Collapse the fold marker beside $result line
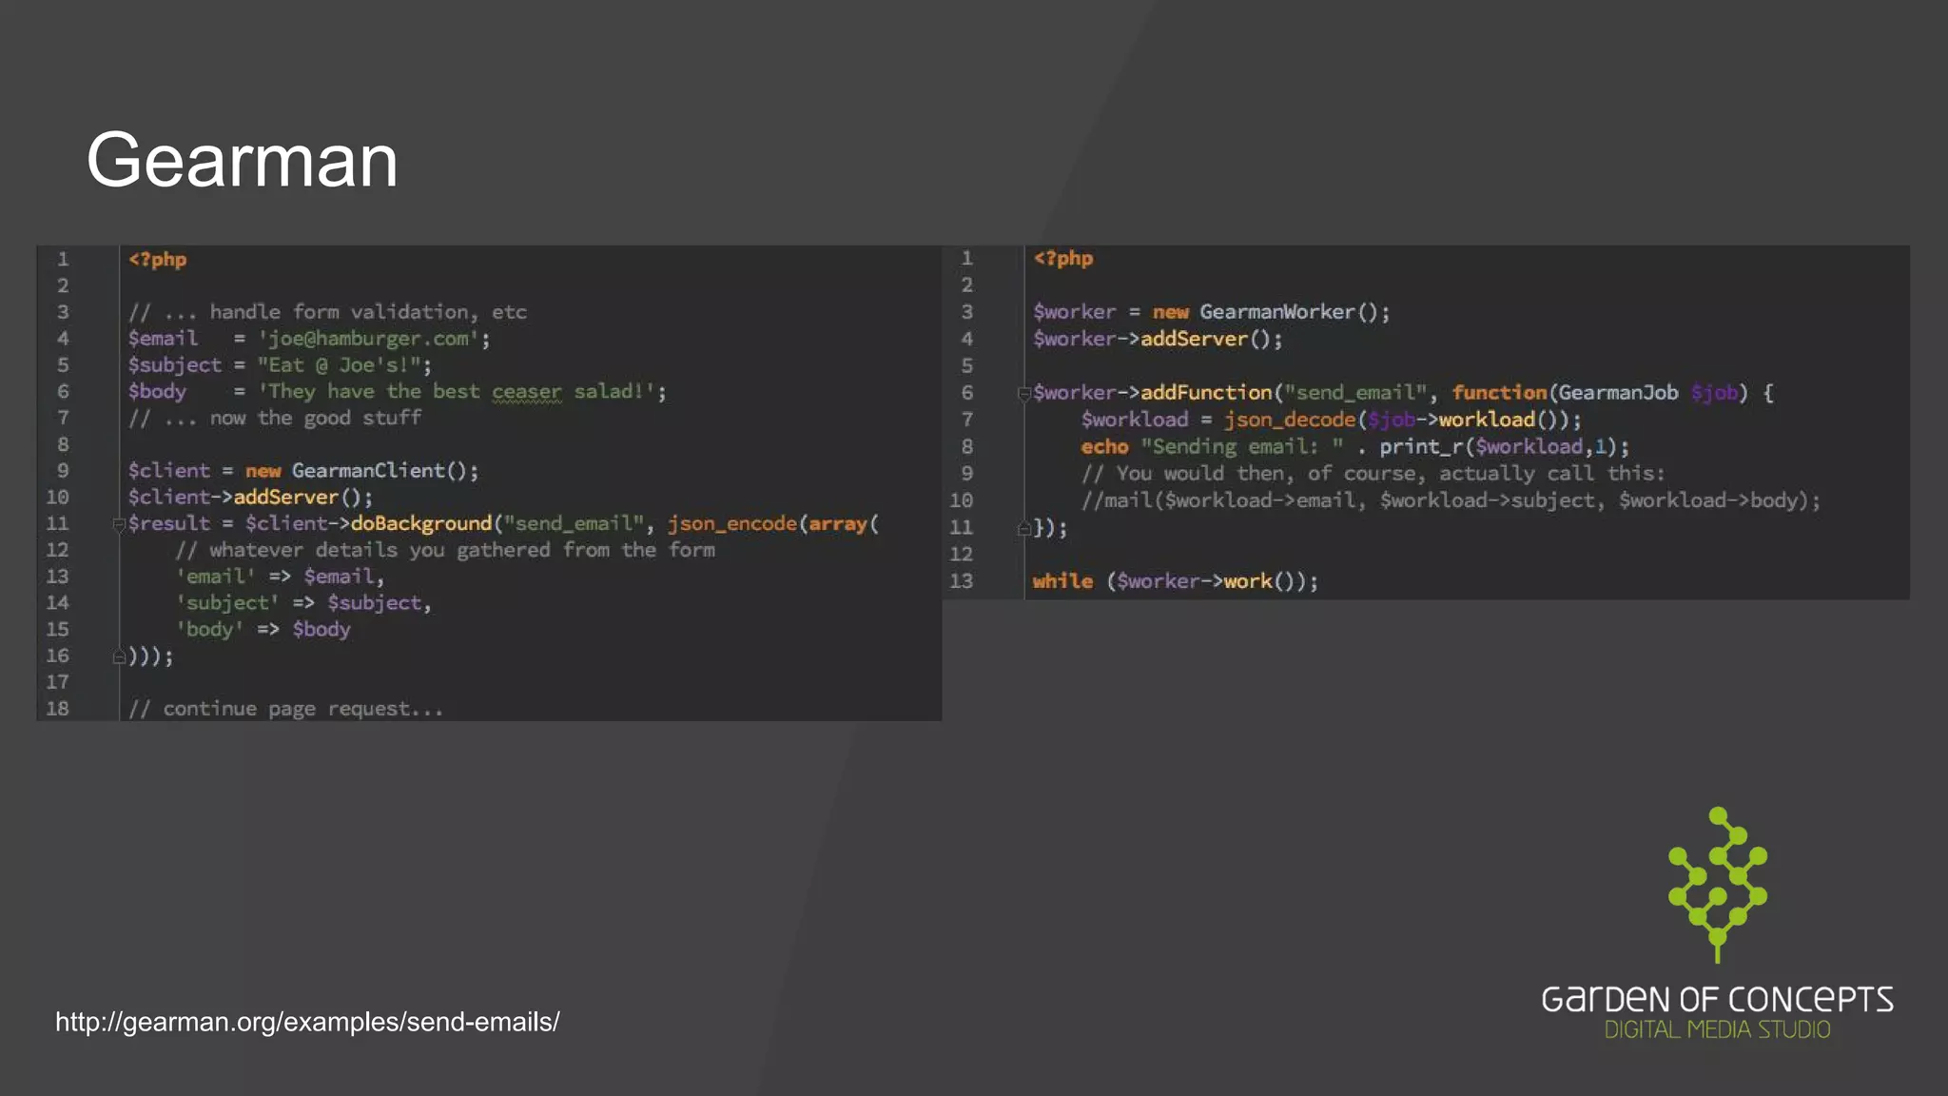Viewport: 1948px width, 1096px height. 119,524
